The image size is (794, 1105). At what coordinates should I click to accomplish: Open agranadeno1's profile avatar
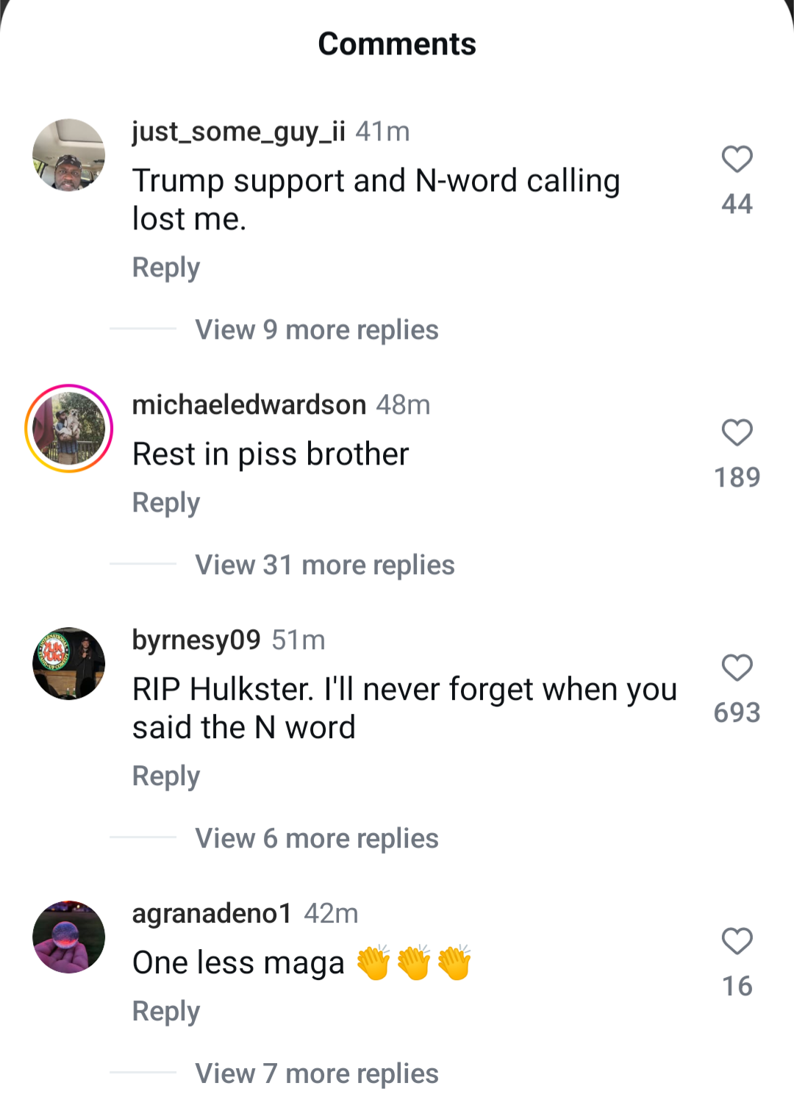69,937
